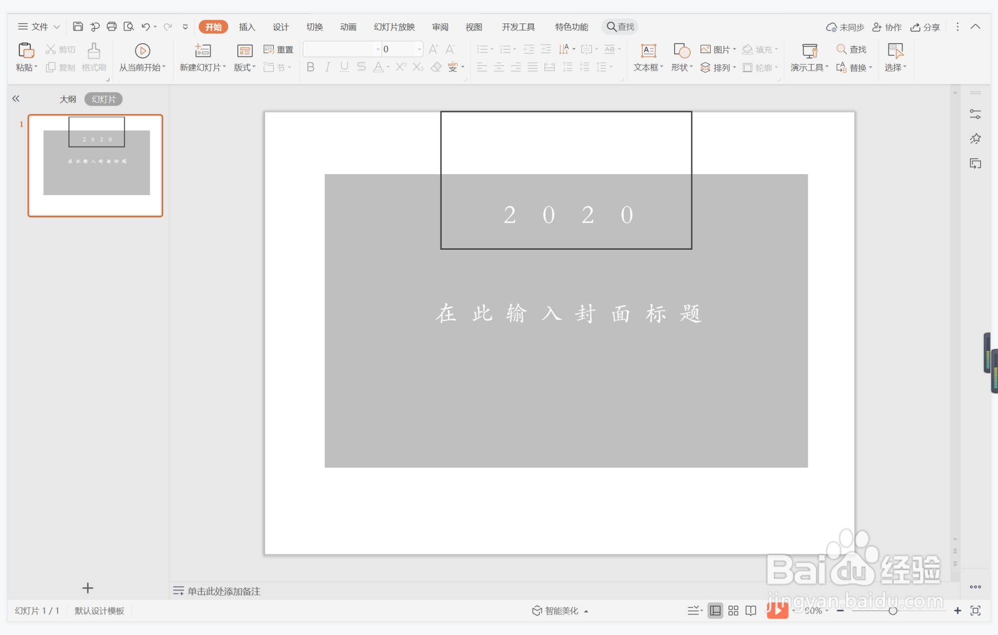The height and width of the screenshot is (635, 998).
Task: Select slide 1 thumbnail in panel
Action: point(96,165)
